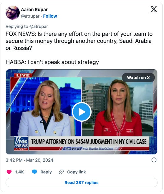The image size is (164, 194).
Task: Click the Copy link text
Action: [x=77, y=172]
